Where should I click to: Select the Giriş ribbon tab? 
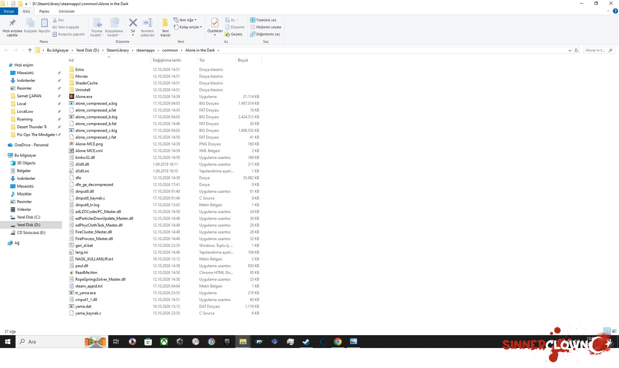coord(26,11)
